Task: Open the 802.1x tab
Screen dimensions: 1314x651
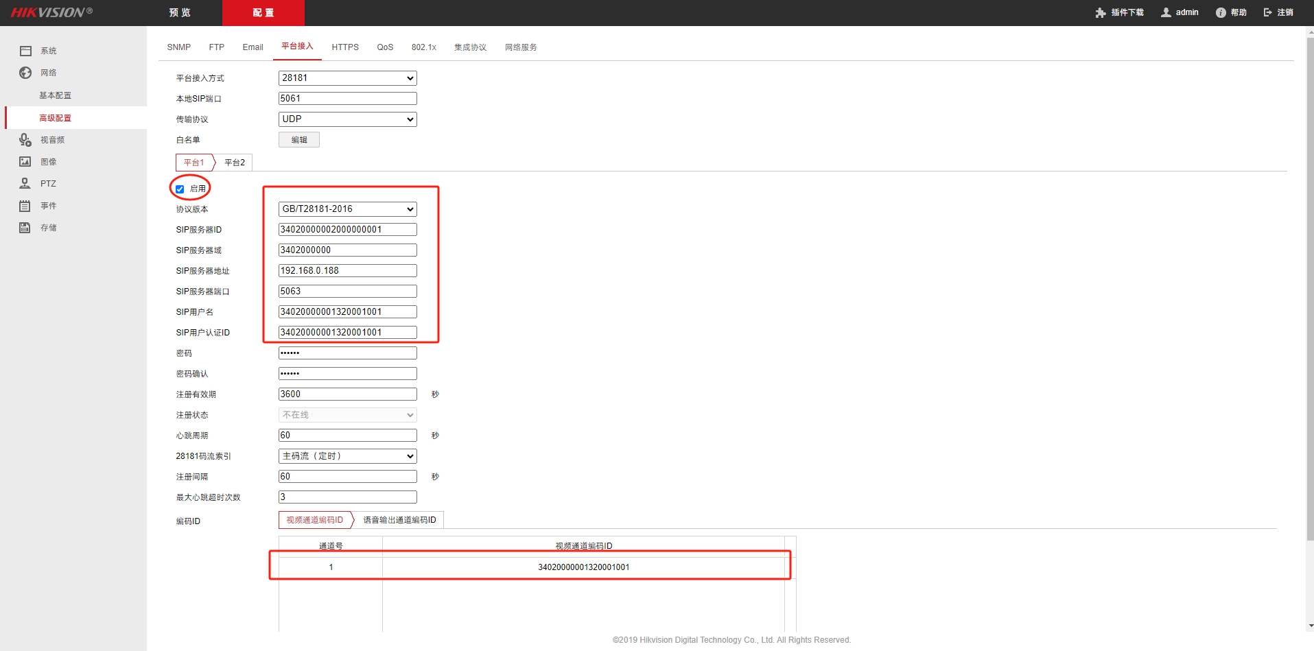Action: 424,47
